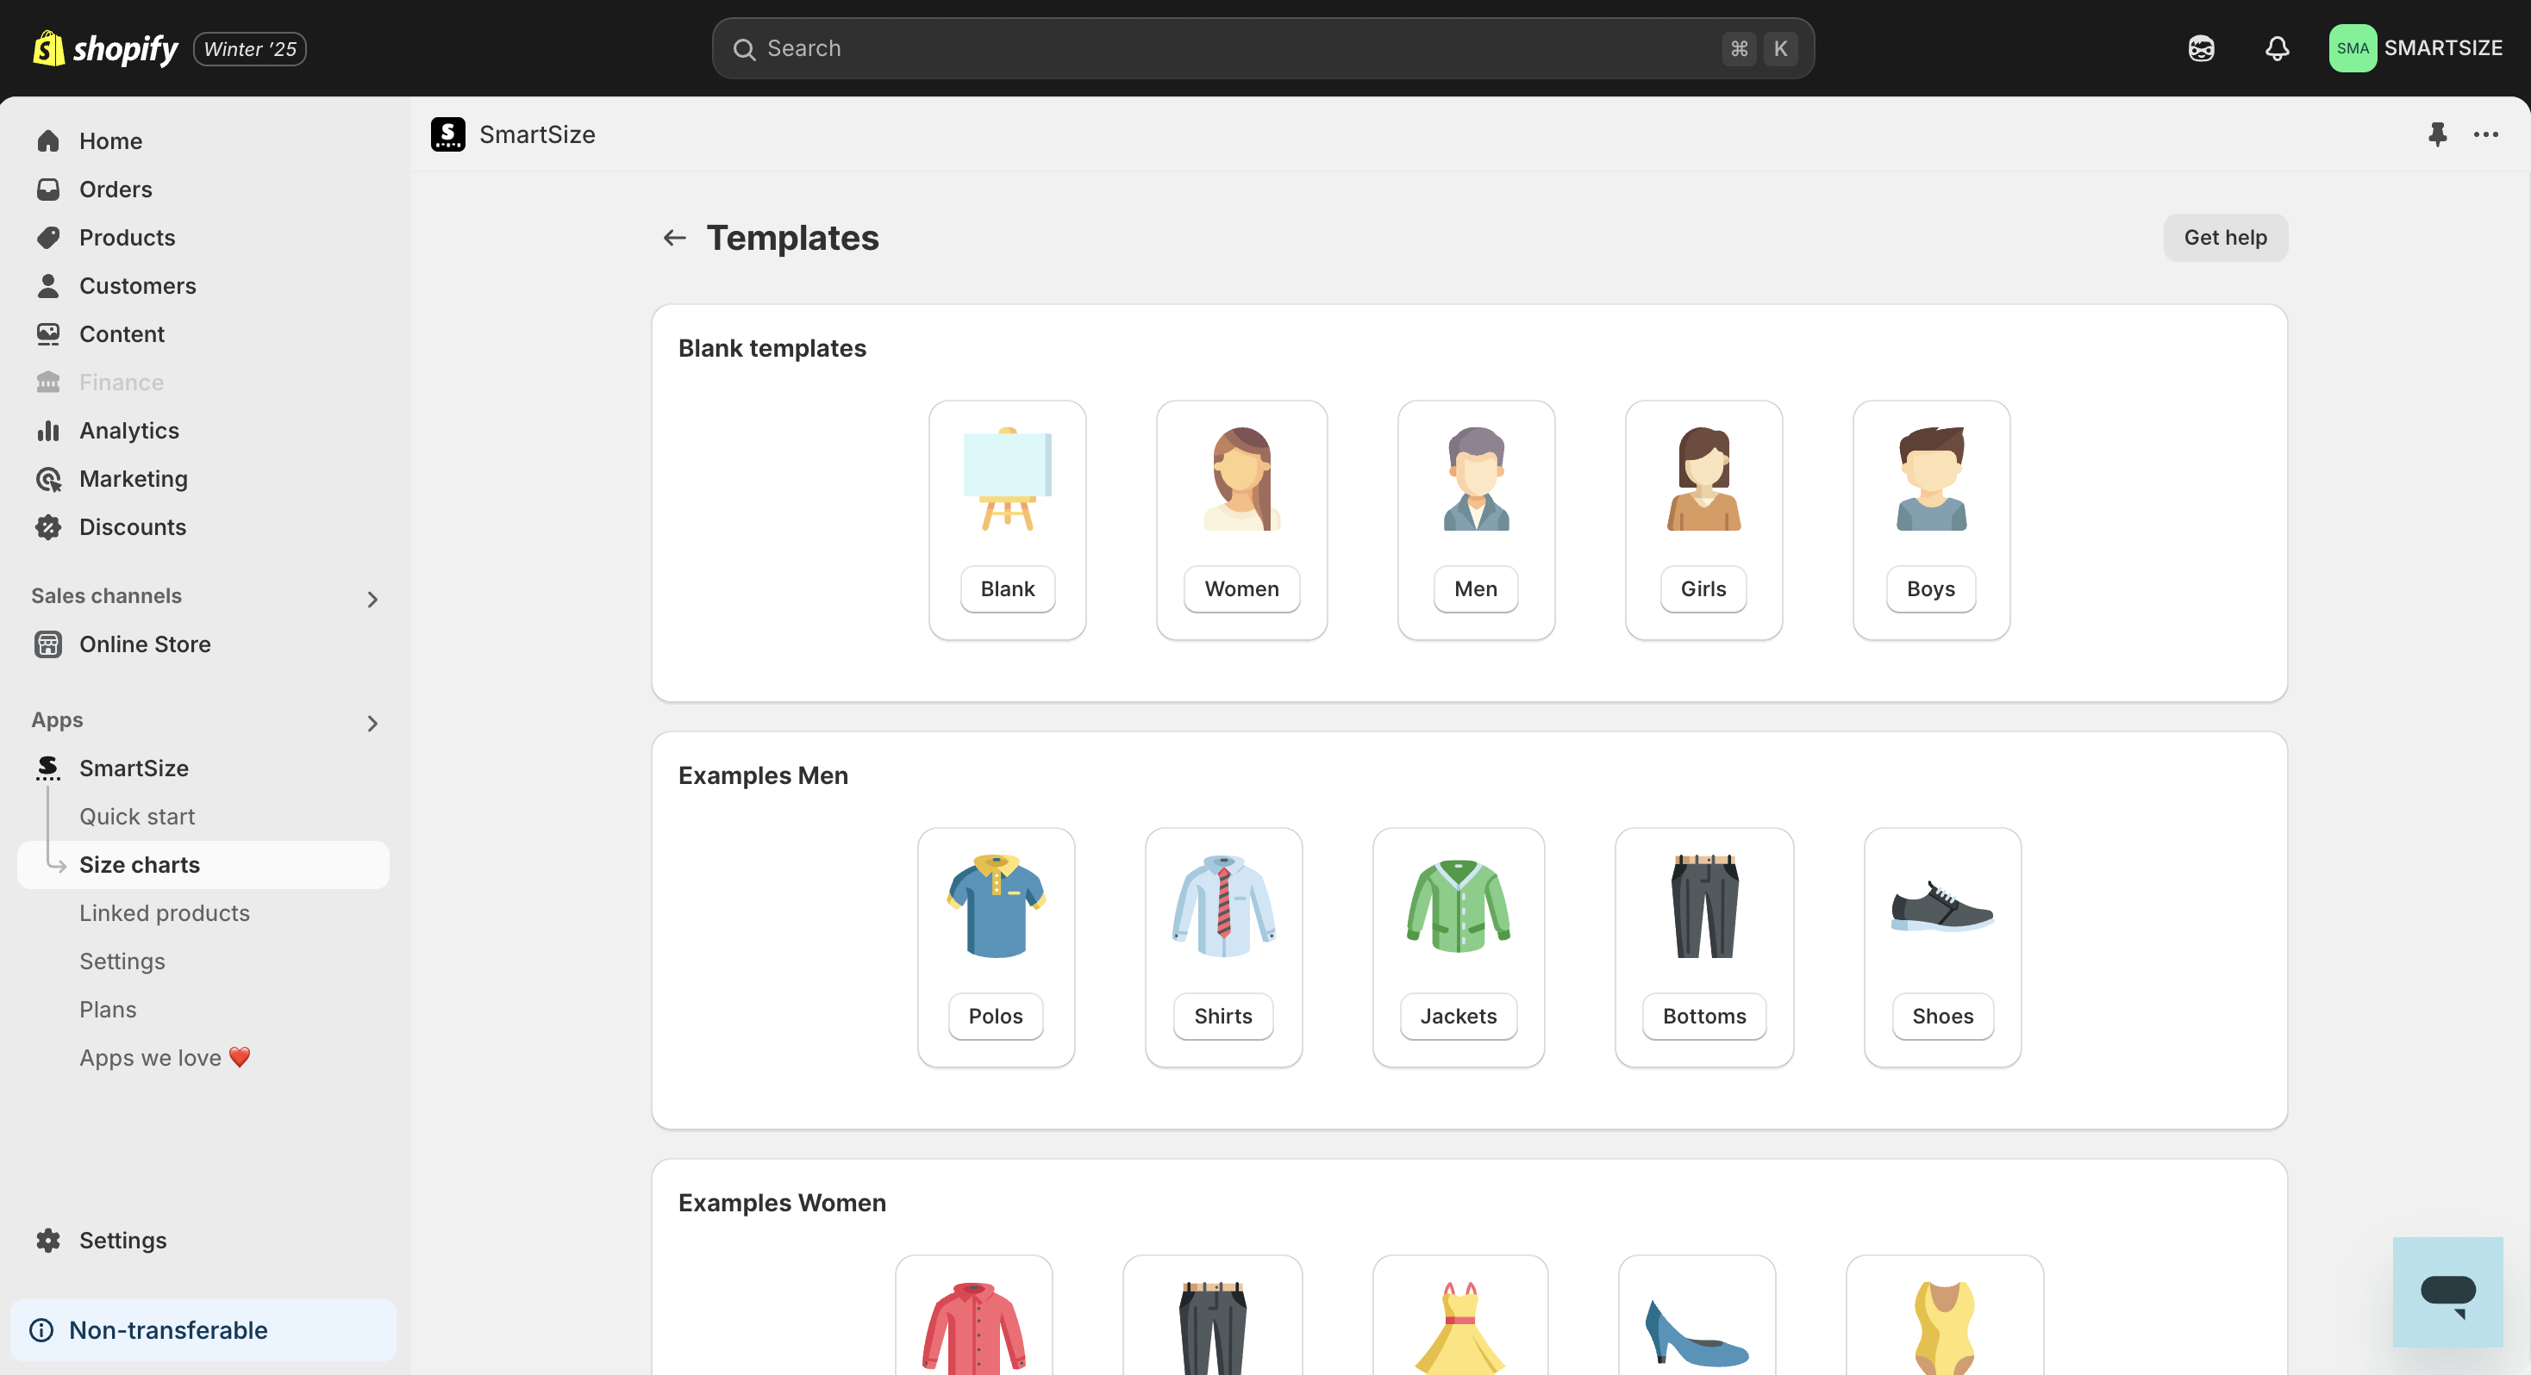This screenshot has height=1375, width=2531.
Task: Open Finance in sidebar
Action: coord(203,382)
